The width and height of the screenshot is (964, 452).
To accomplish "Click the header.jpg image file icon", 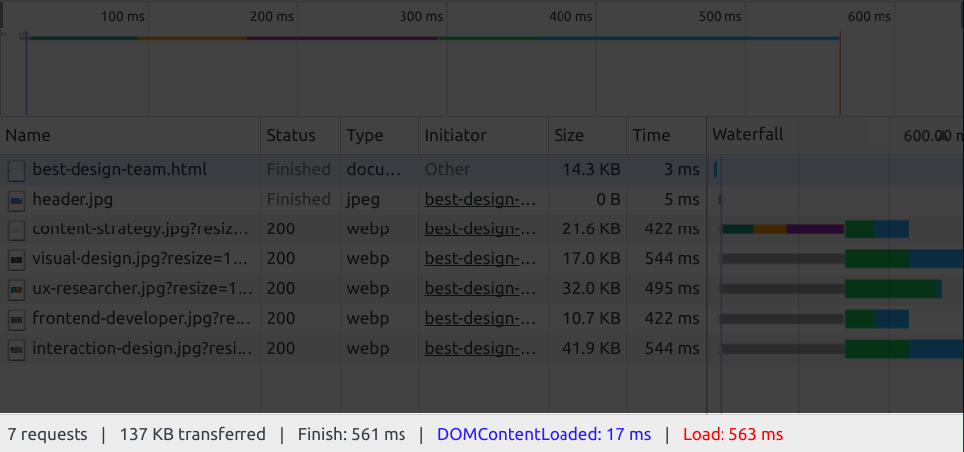I will pos(16,200).
